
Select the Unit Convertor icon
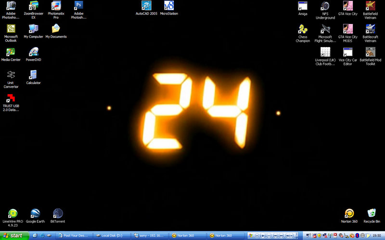click(x=11, y=79)
